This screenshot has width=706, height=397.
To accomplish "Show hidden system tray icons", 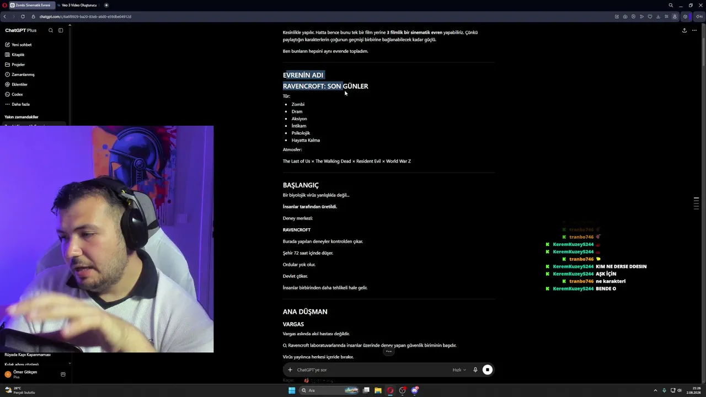I will pyautogui.click(x=656, y=390).
